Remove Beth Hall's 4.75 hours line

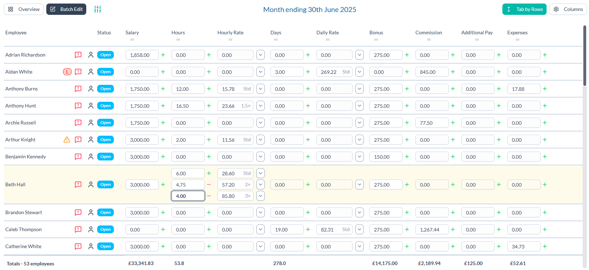[209, 184]
